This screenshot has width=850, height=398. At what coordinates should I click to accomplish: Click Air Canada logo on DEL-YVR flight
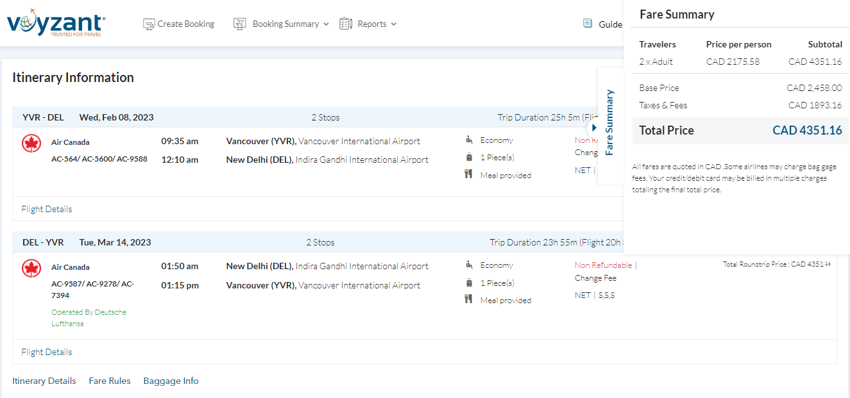click(31, 269)
